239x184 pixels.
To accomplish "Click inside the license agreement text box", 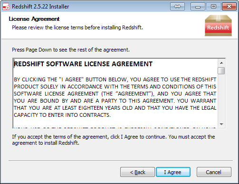I will [115, 93].
